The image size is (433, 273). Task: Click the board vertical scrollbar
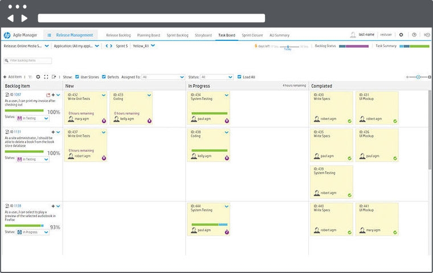[430, 131]
